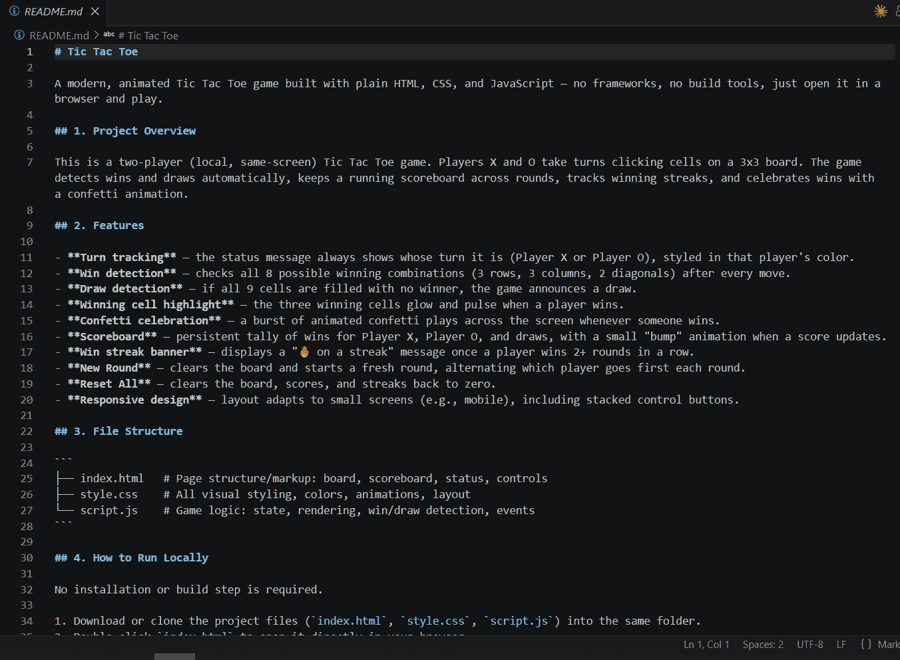This screenshot has width=900, height=660.
Task: Change the LF end-of-line sequence
Action: click(x=841, y=645)
